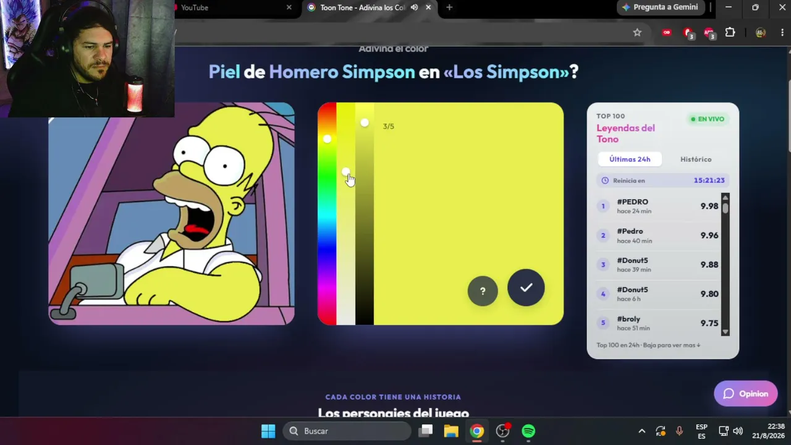Open File Explorer from the taskbar

(451, 431)
